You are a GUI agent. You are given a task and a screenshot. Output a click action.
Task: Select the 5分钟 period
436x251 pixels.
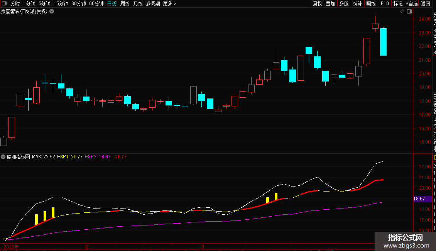[x=44, y=3]
